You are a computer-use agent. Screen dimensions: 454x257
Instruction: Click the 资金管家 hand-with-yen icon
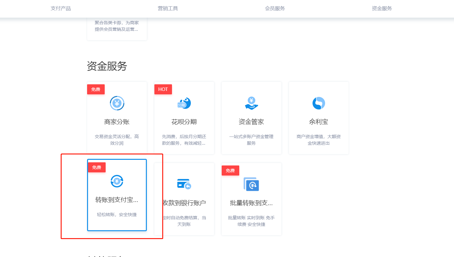252,103
